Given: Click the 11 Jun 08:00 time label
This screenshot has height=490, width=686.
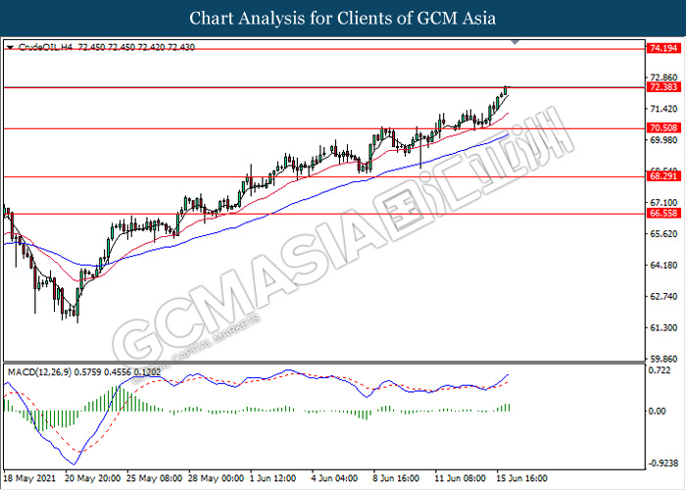Looking at the screenshot, I should (461, 478).
